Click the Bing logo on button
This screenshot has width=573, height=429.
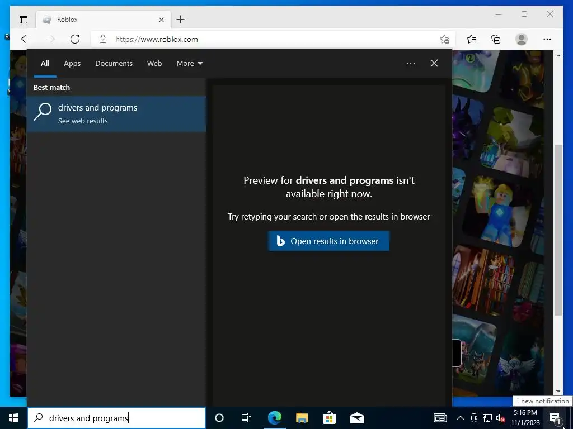(280, 241)
